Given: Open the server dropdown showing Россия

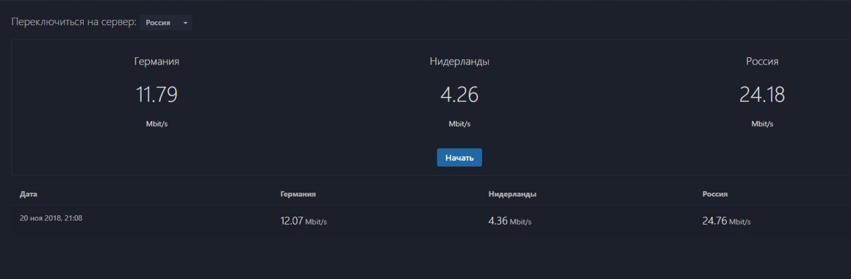Looking at the screenshot, I should coord(166,23).
